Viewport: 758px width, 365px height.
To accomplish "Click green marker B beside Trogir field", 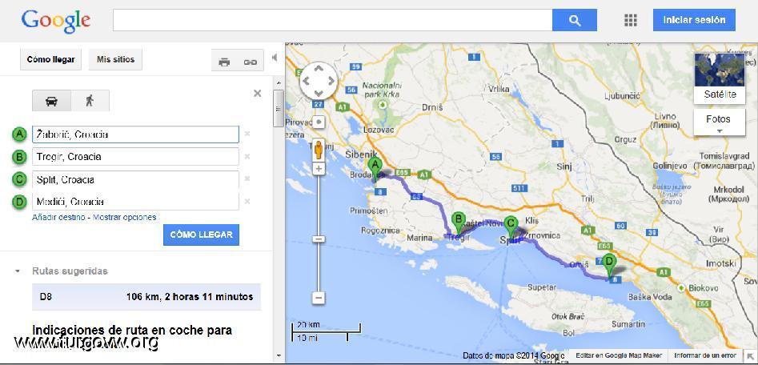I will (x=19, y=157).
